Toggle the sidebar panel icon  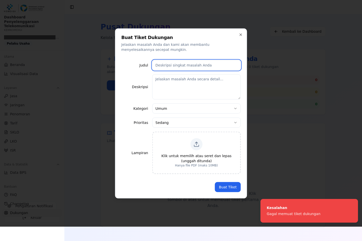(72, 7)
